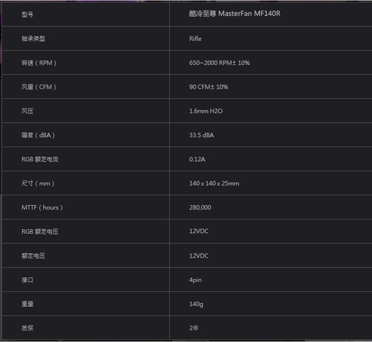Select the 型号 row label
Viewport: 372px width, 342px height.
coord(27,14)
